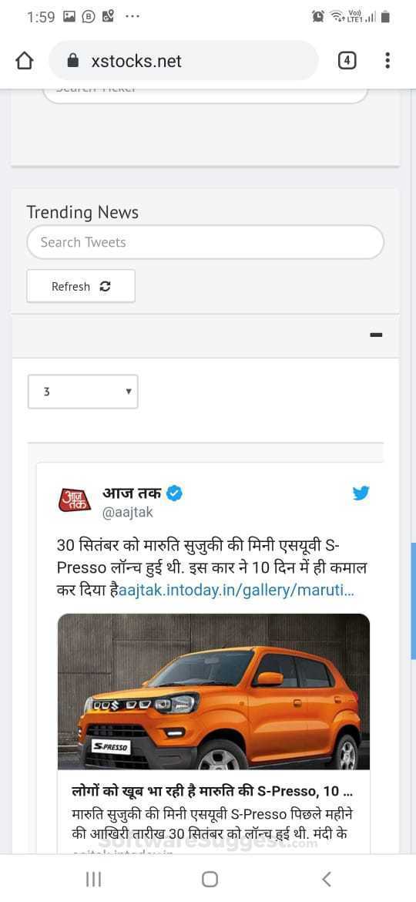Tap the orange S-Presso car image

[x=213, y=692]
